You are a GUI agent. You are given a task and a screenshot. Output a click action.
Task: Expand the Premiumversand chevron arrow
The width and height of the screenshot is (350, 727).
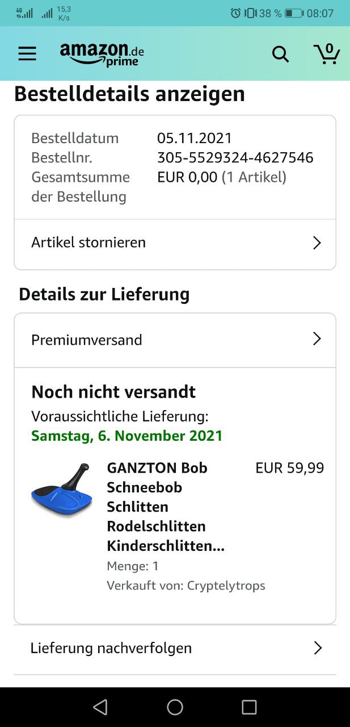pos(317,339)
